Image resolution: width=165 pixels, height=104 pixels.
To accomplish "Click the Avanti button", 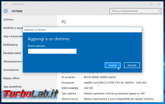I will click(113, 65).
